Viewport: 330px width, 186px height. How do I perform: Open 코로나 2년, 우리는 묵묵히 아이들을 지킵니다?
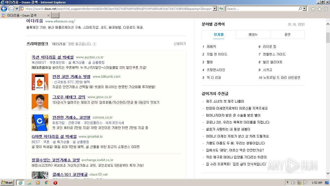pyautogui.click(x=238, y=122)
